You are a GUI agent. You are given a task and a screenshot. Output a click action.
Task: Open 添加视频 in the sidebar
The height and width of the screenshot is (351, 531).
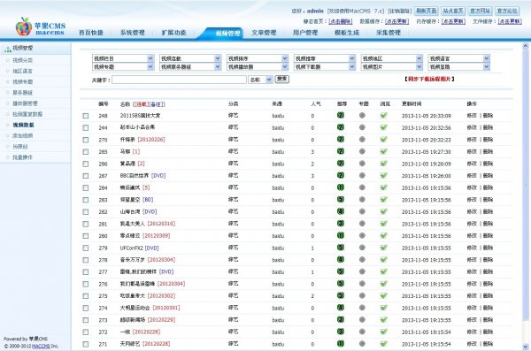[23, 136]
